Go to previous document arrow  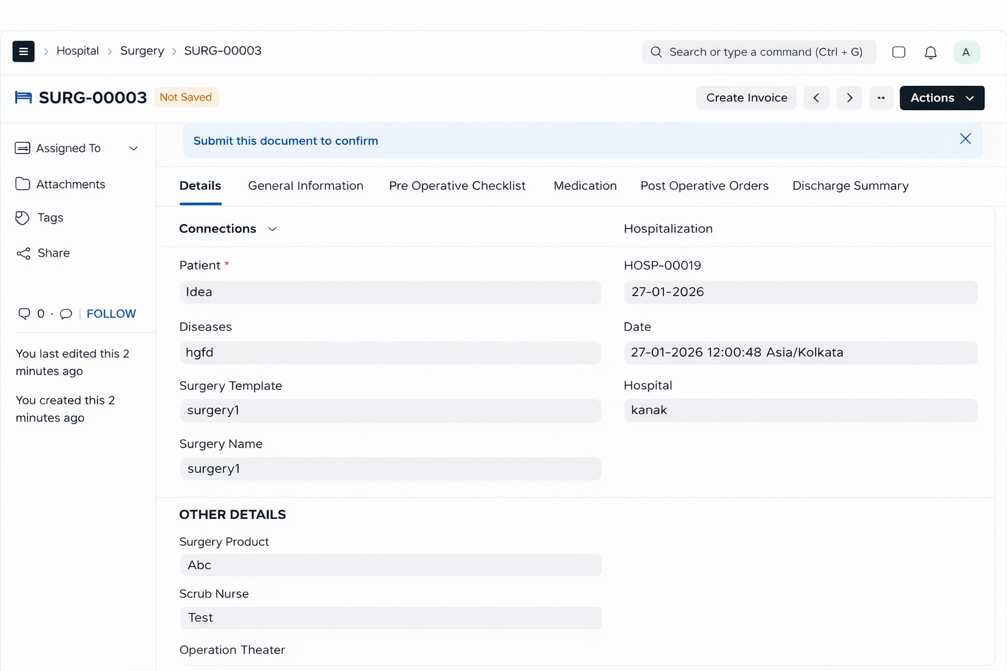(x=816, y=98)
